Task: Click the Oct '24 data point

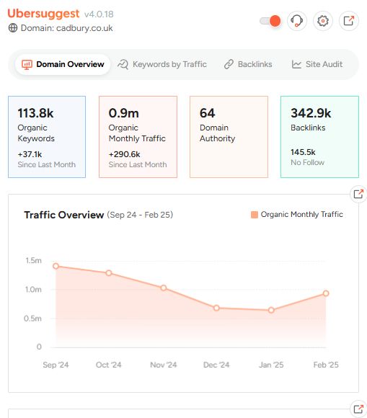Action: pyautogui.click(x=109, y=273)
